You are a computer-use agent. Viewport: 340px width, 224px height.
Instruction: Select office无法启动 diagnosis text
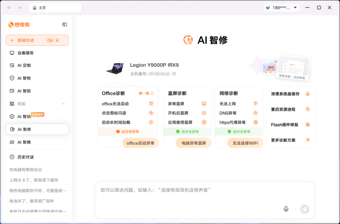click(115, 104)
